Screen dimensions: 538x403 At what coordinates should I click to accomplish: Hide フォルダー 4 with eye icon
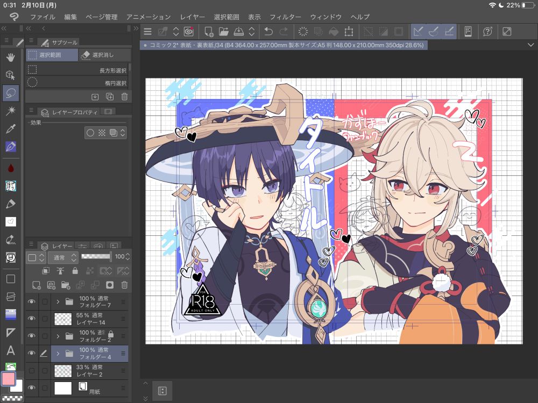(32, 353)
